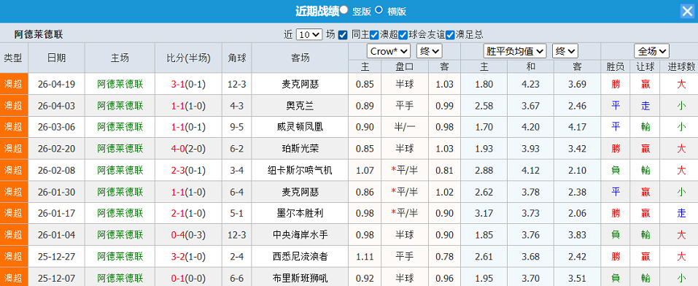Click 走 handicap result in 奥克兰 row

(645, 106)
